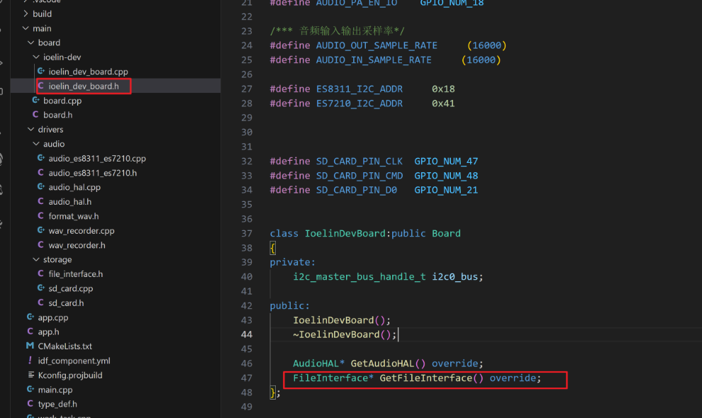Click the C icon beside audio_es8311_es7210.h
Image resolution: width=702 pixels, height=418 pixels.
point(40,172)
